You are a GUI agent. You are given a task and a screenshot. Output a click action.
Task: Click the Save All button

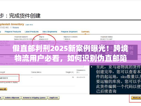coord(3,89)
